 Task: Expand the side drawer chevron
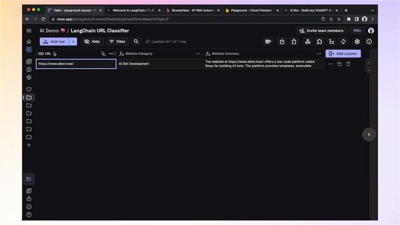pyautogui.click(x=369, y=134)
